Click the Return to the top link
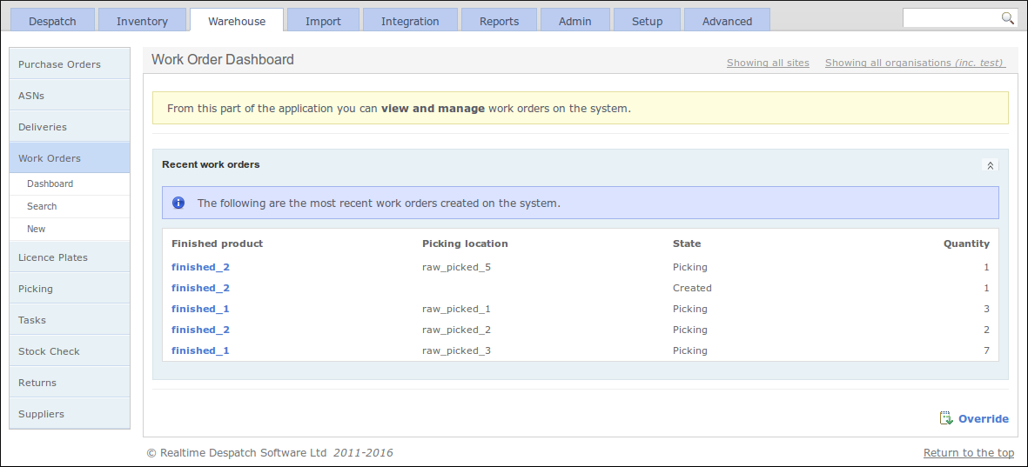The image size is (1028, 467). click(968, 452)
